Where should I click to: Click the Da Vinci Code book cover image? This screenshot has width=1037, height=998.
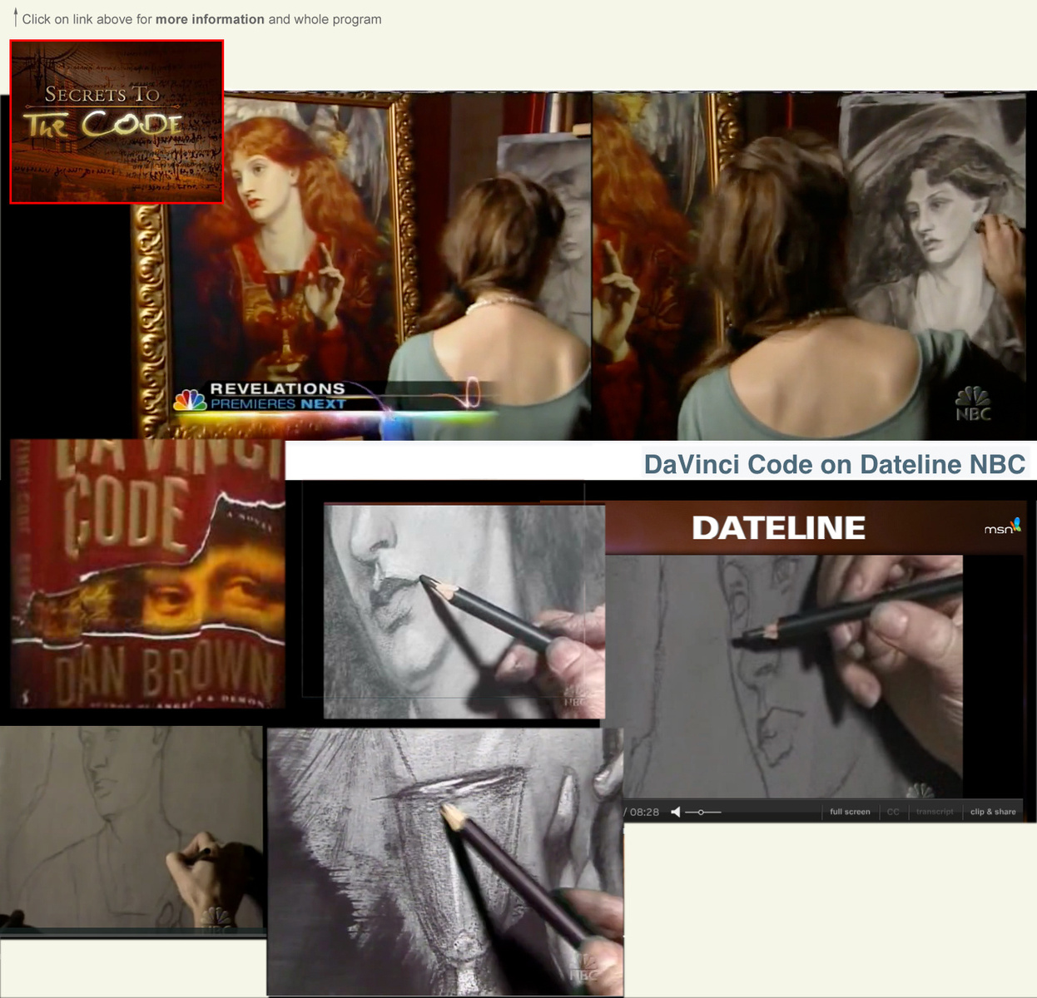(x=147, y=574)
